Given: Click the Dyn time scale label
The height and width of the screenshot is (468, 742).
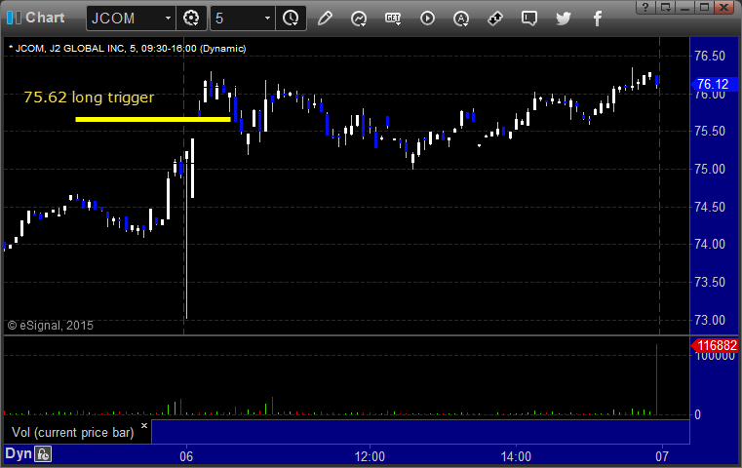Looking at the screenshot, I should (18, 453).
